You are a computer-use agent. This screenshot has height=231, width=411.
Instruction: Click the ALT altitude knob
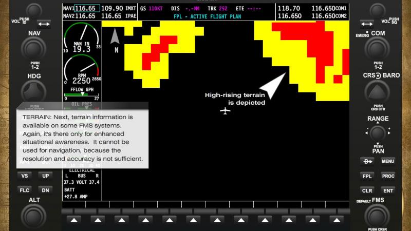[x=33, y=216]
